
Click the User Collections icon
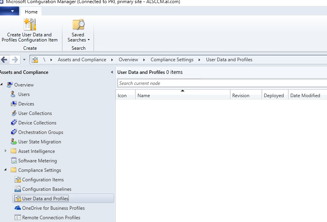14,113
